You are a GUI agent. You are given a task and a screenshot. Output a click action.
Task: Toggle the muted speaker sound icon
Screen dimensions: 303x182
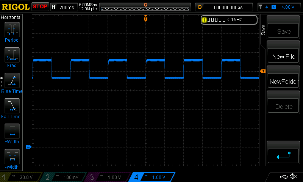click(293, 177)
